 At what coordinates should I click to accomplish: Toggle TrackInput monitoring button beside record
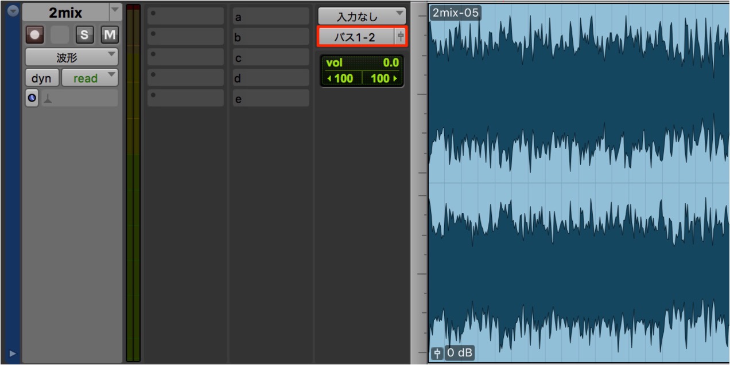(x=60, y=35)
